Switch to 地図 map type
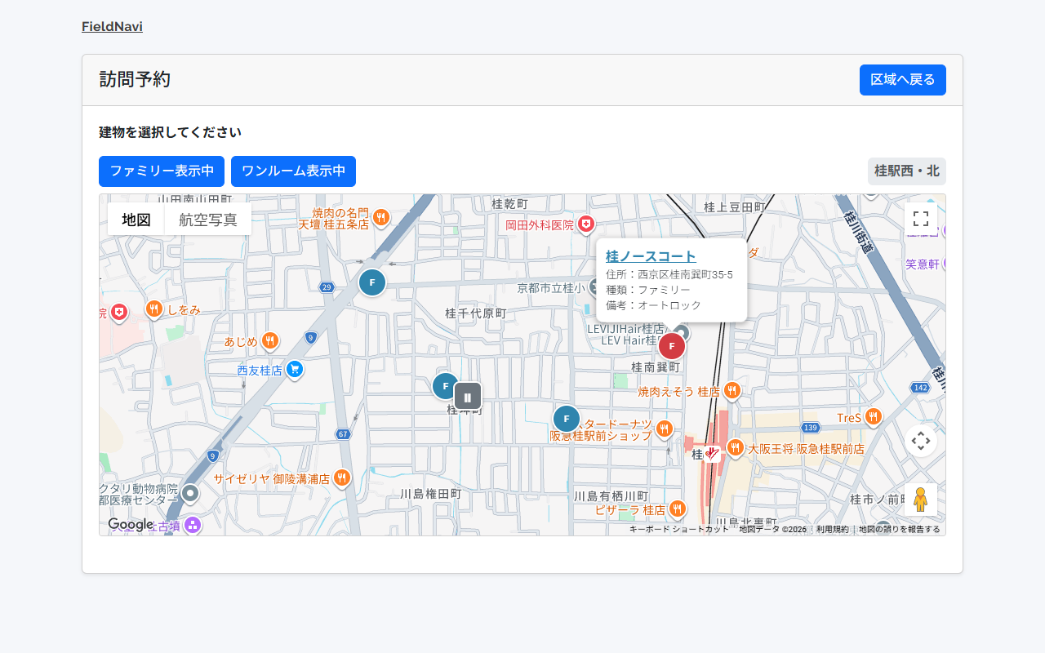The image size is (1045, 653). (136, 219)
